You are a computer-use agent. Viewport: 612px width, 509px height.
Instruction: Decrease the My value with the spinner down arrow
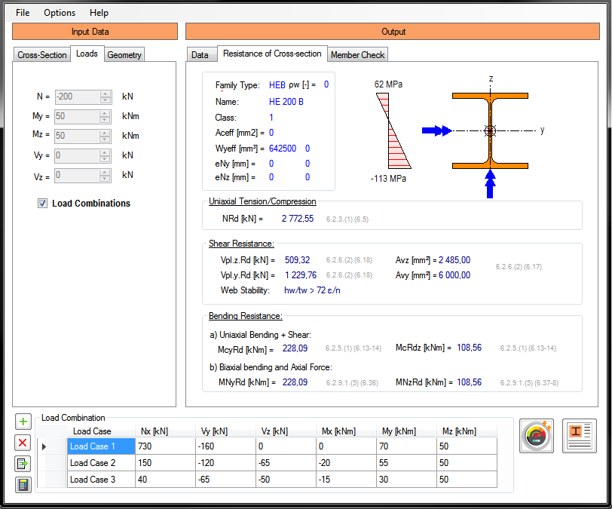coord(104,120)
